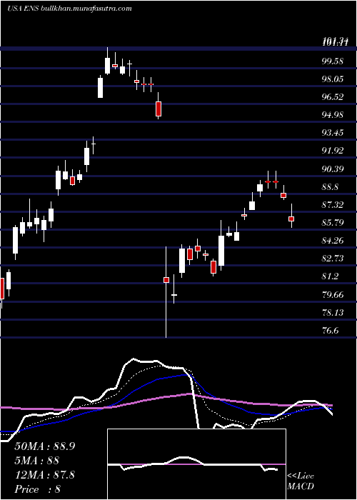Click the 5MA : 88 readout
This screenshot has height=500, width=357.
click(37, 461)
